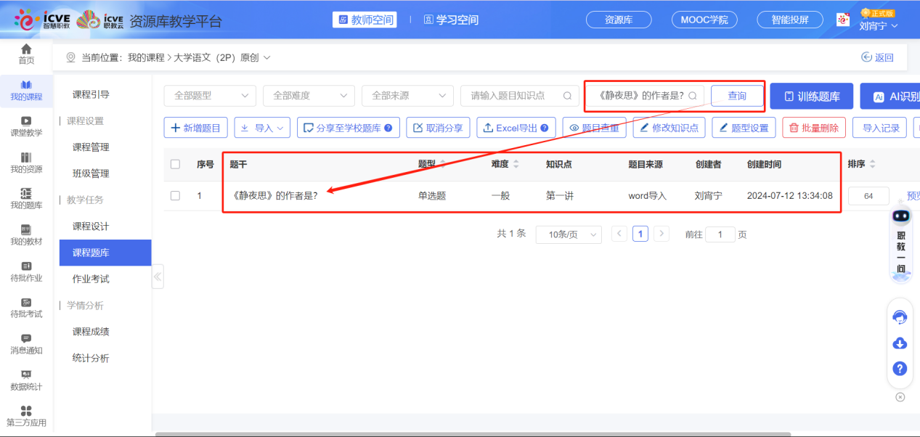Select 作业考试 in the course menu
This screenshot has height=437, width=920.
(x=91, y=279)
